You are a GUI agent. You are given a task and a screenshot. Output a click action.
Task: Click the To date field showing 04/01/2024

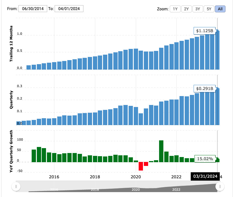[69, 9]
